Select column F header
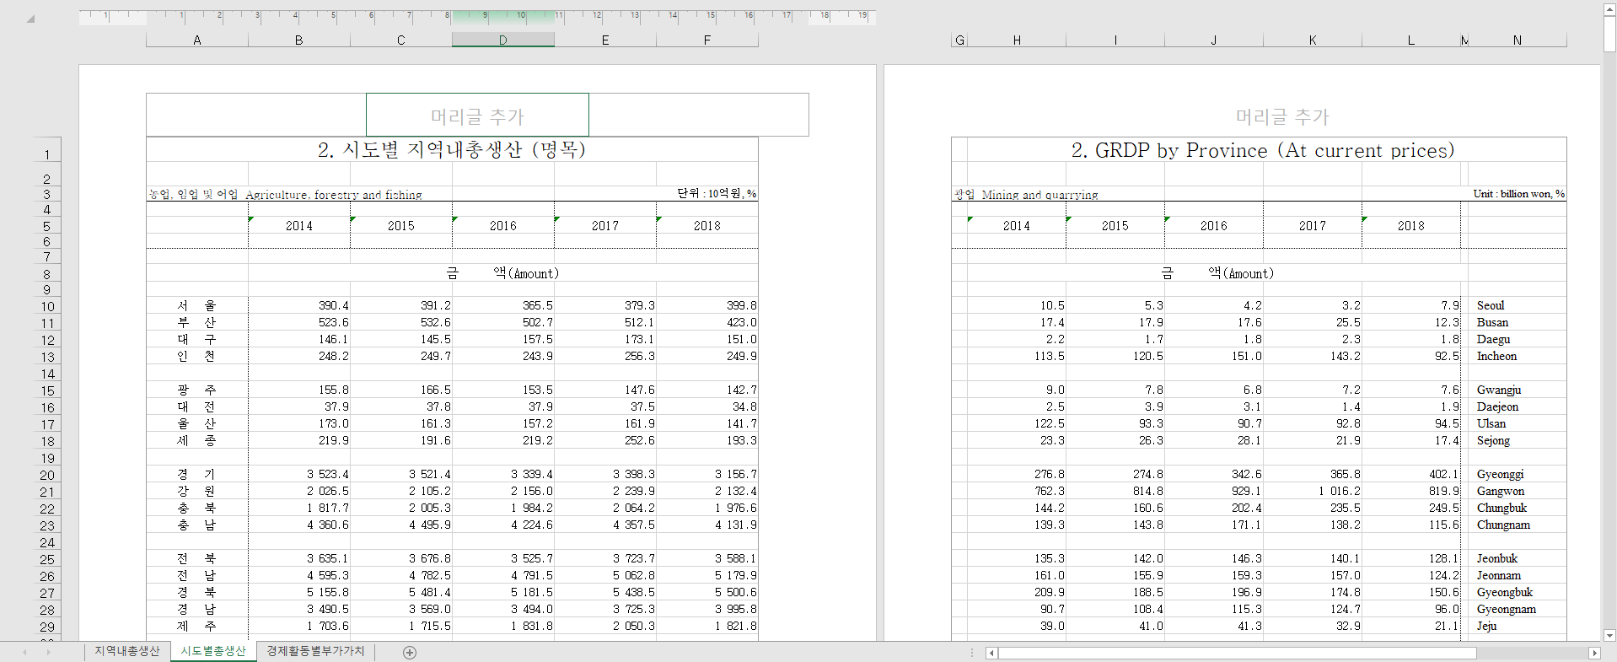The width and height of the screenshot is (1617, 662). click(x=707, y=40)
